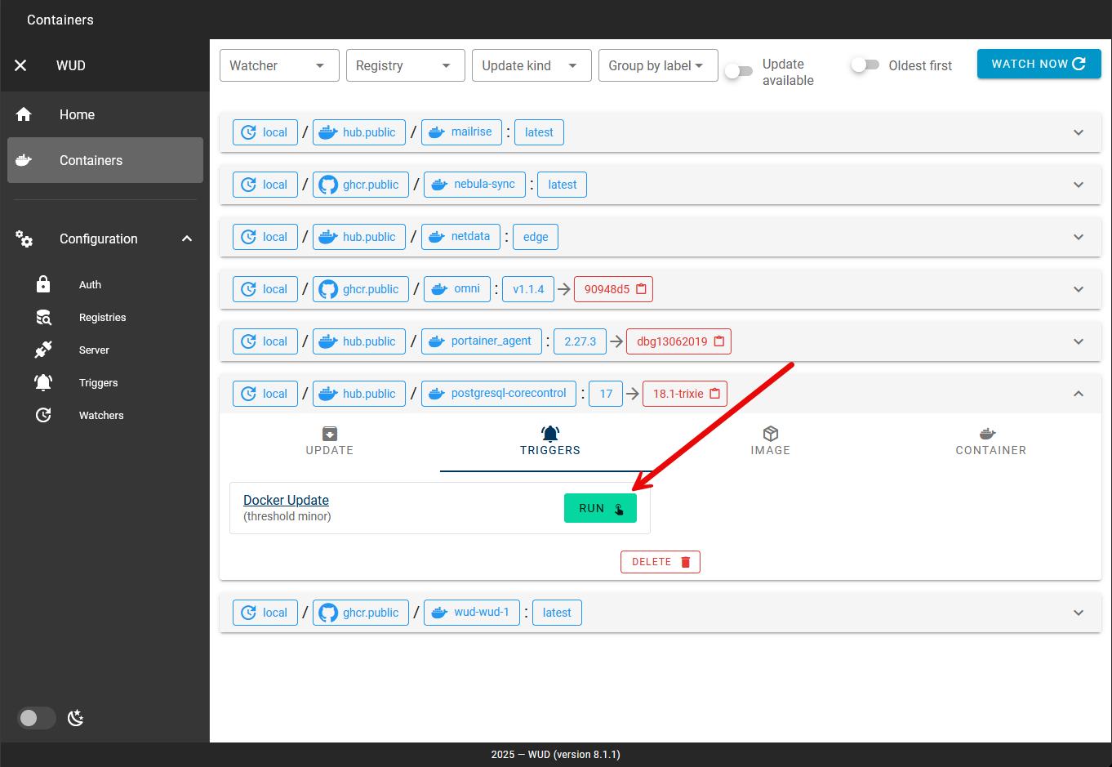Click the portainer_agent 2.27.3 version chip
Viewport: 1112px width, 767px height.
tap(580, 341)
